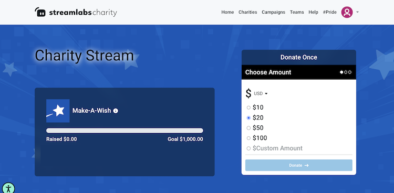The width and height of the screenshot is (394, 193).
Task: Choose the Custom Amount radio option
Action: (248, 148)
